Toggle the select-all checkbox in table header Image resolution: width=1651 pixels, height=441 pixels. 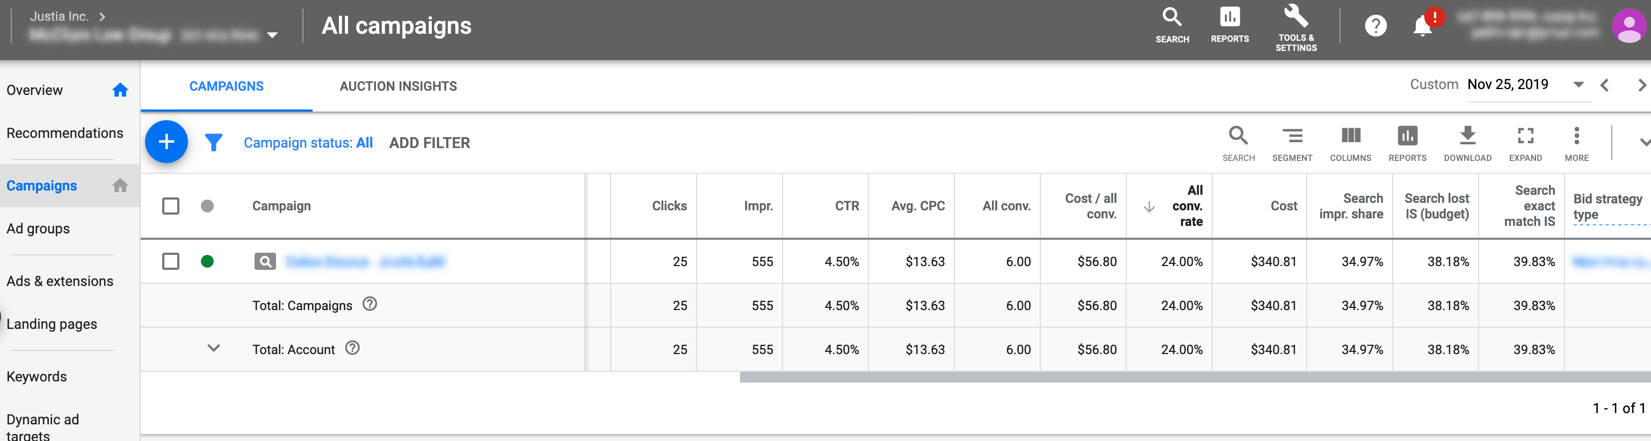click(170, 206)
